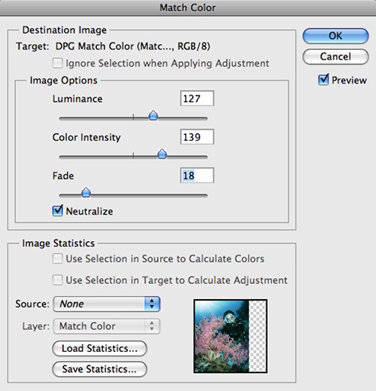The width and height of the screenshot is (376, 391).
Task: Toggle Ignore Selection when Applying Adjustment
Action: coord(57,63)
